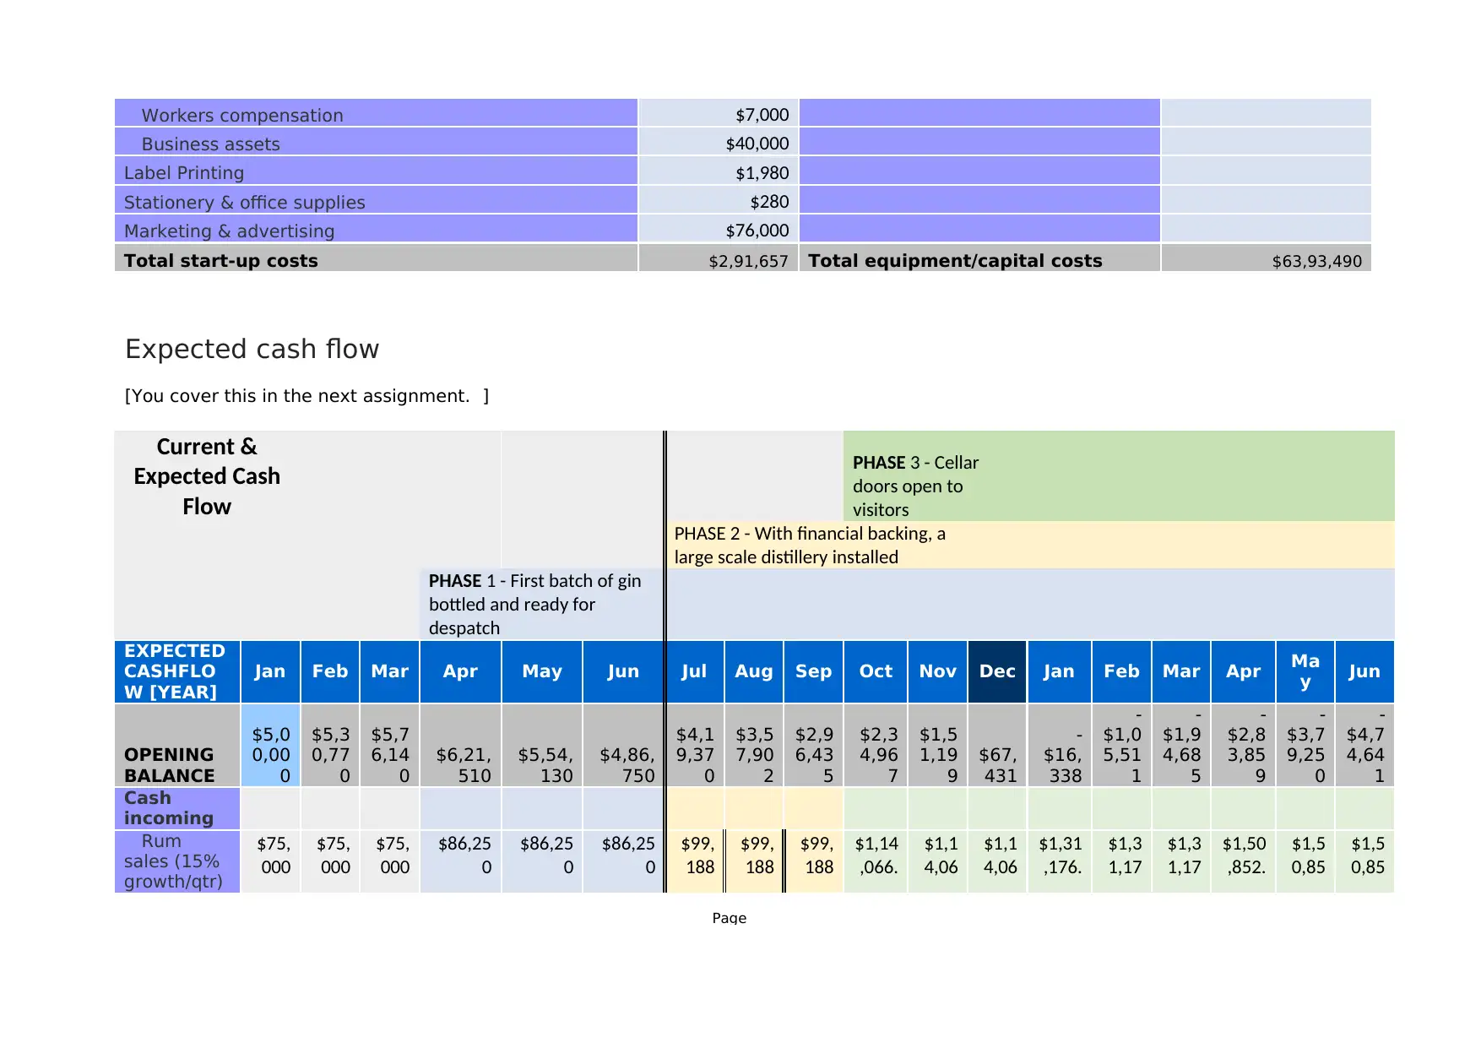Select the 'Workers compensation' row label

[x=242, y=115]
